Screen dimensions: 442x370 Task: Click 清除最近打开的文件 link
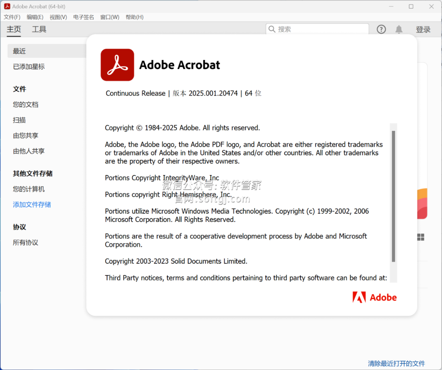tap(396, 363)
